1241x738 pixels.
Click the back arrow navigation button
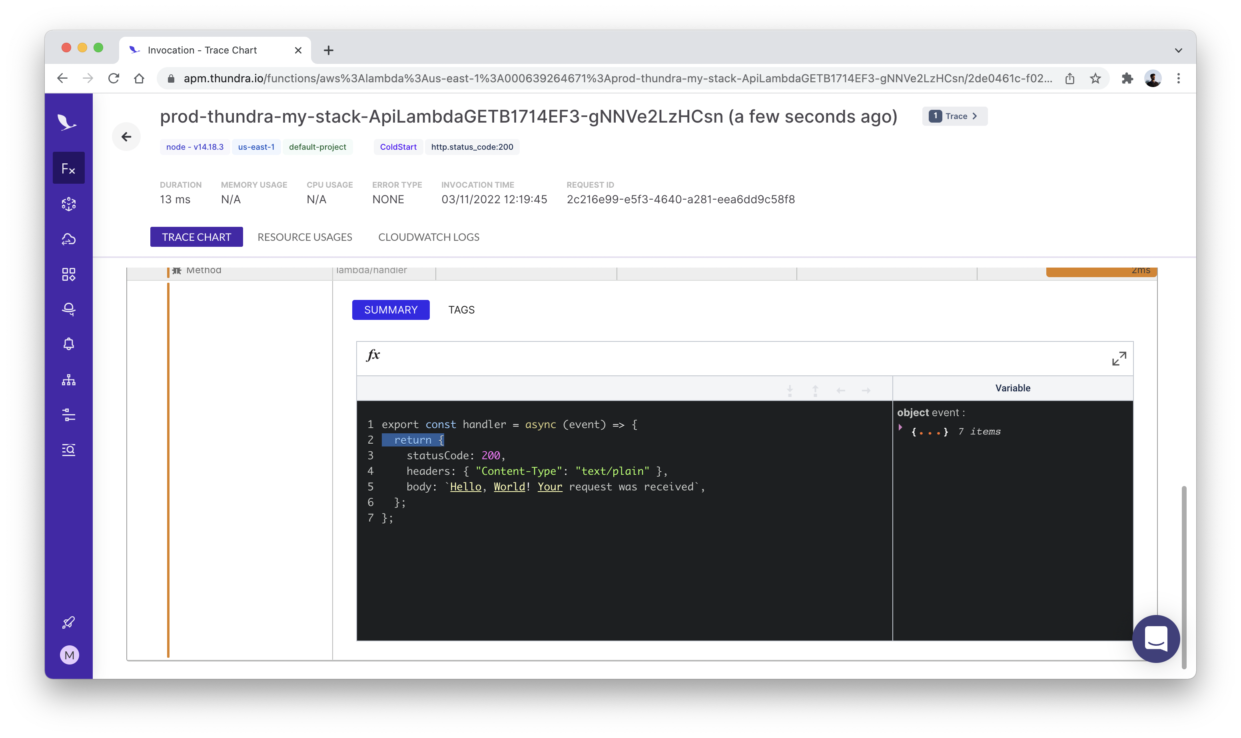(126, 136)
